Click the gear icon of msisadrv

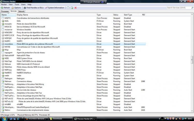click(3, 24)
